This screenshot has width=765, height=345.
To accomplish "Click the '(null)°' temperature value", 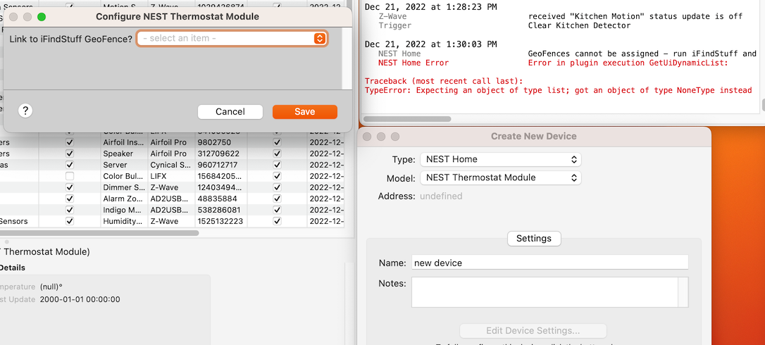I will click(x=51, y=287).
